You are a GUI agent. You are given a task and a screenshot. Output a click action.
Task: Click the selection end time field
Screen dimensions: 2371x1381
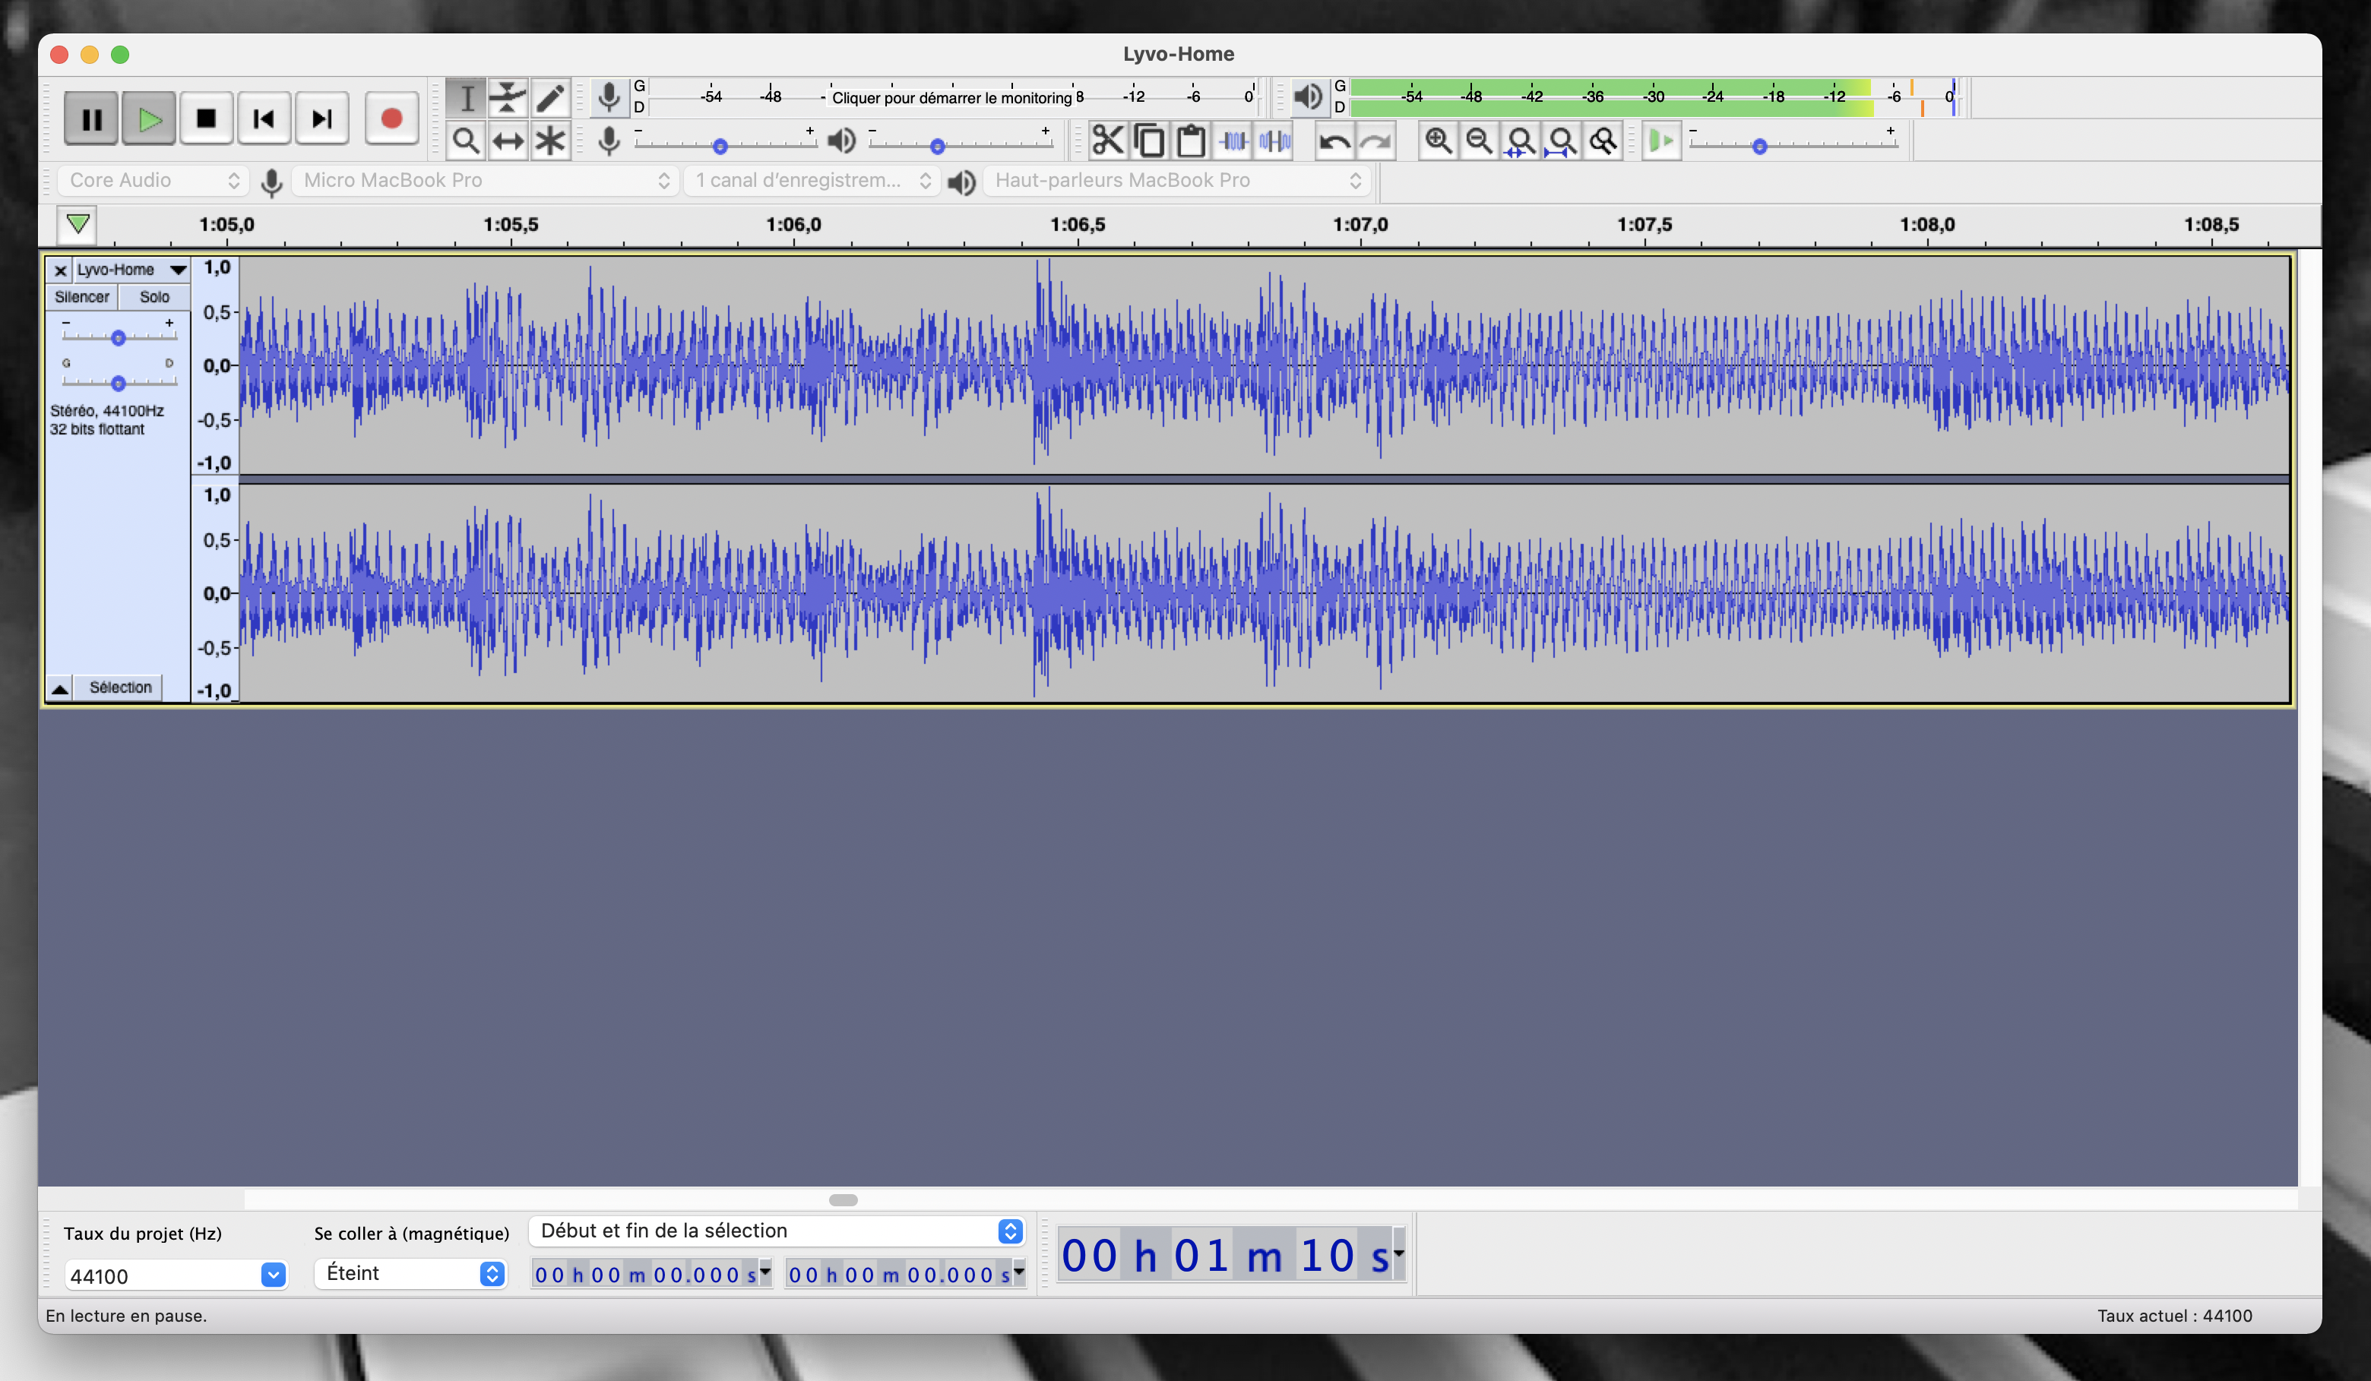coord(905,1274)
